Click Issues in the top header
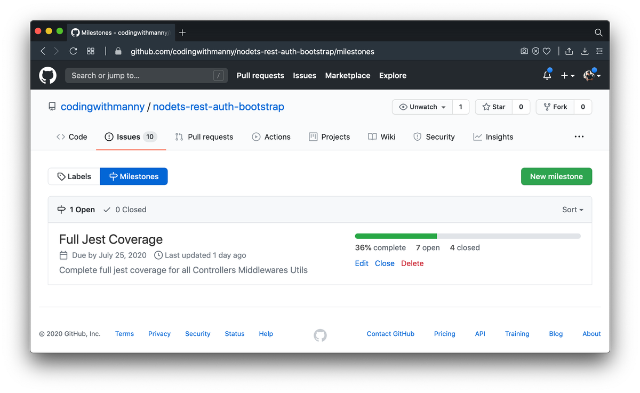 click(305, 76)
